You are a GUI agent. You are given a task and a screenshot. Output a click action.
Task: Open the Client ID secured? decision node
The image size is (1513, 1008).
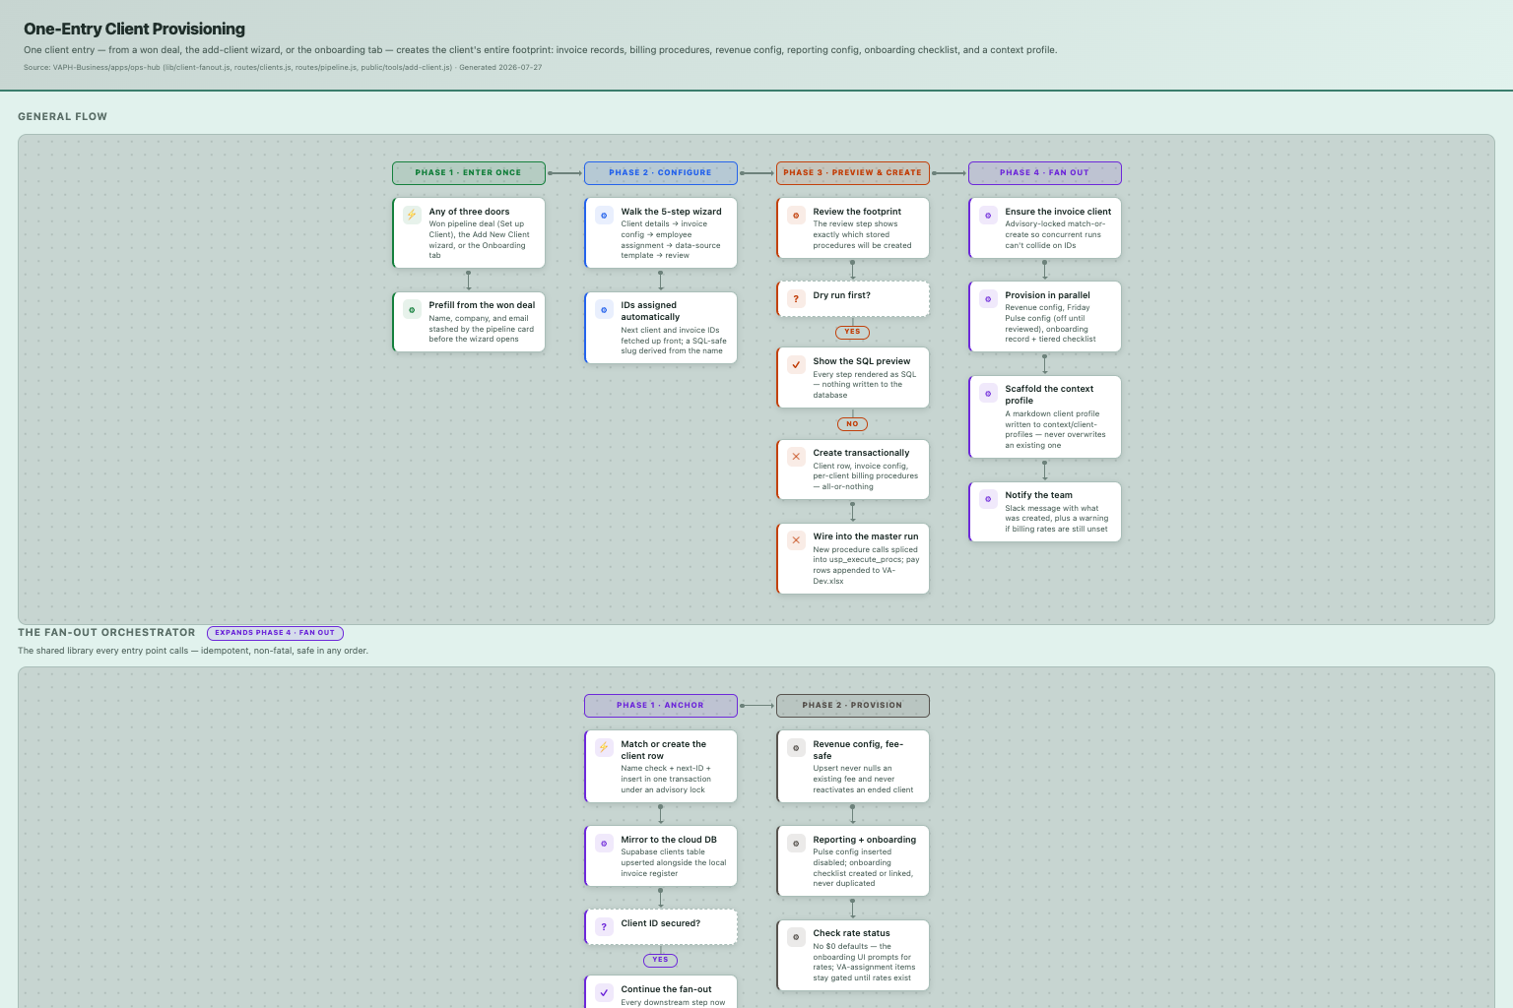coord(661,927)
